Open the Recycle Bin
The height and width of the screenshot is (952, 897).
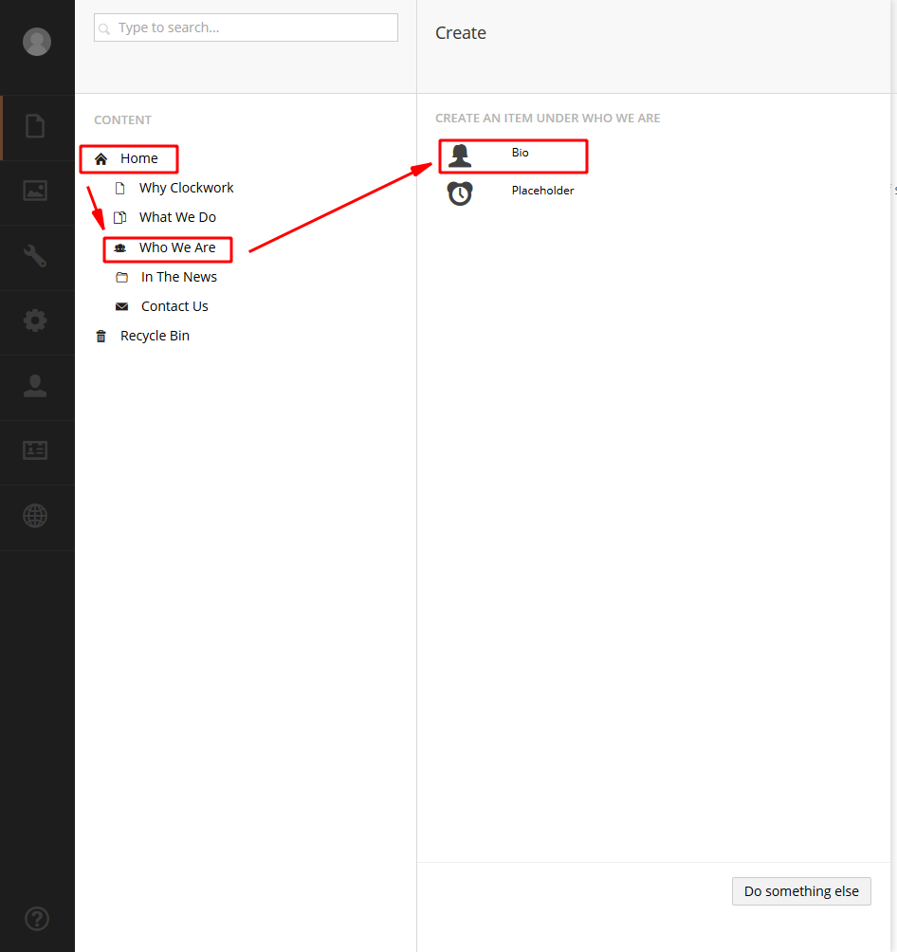(155, 336)
